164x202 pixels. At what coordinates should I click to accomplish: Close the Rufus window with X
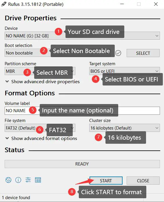click(x=156, y=4)
